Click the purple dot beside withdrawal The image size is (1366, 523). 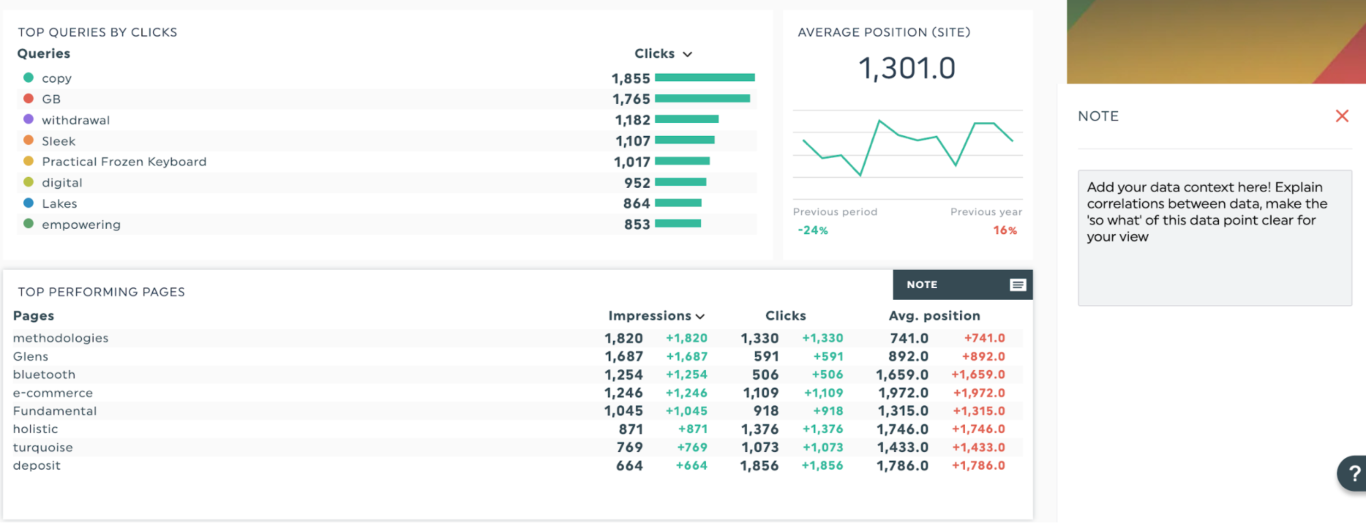(29, 119)
